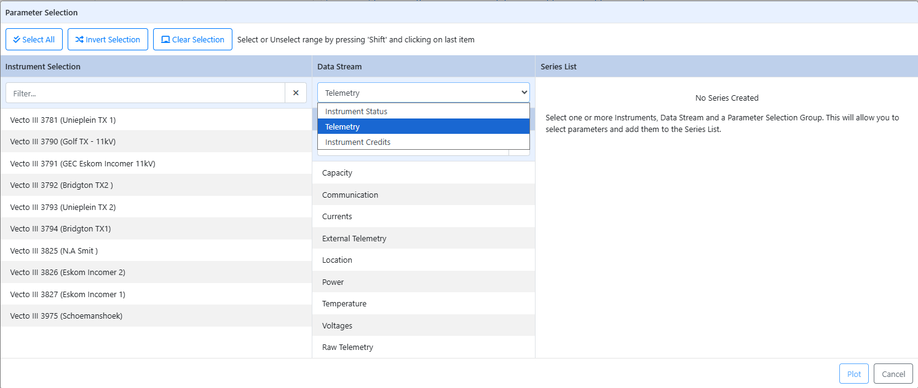The image size is (918, 388).
Task: Choose Instrument Status option
Action: coord(424,111)
